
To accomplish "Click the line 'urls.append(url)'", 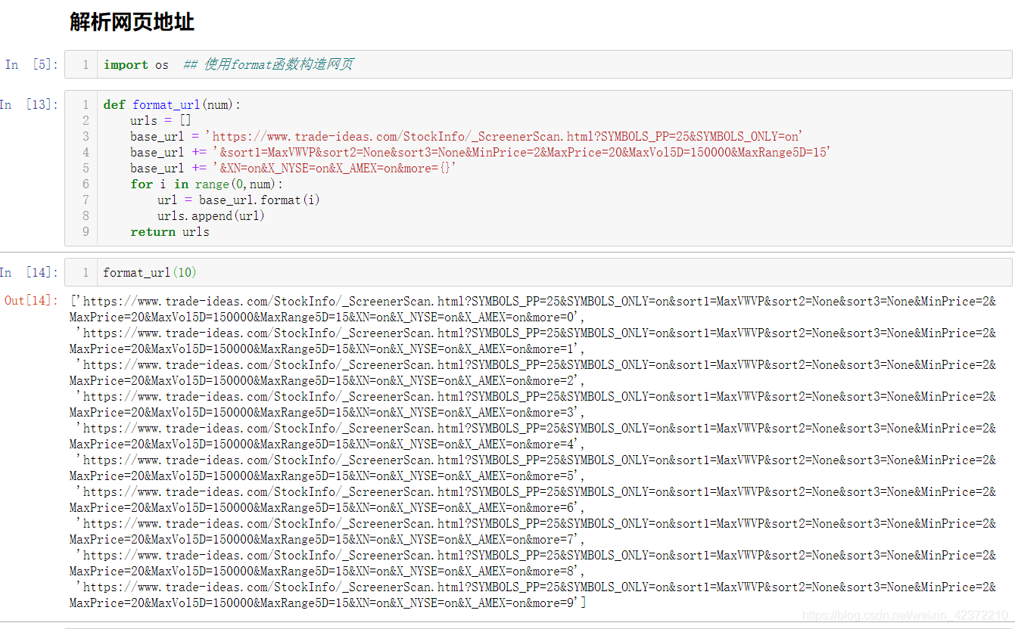I will 211,215.
